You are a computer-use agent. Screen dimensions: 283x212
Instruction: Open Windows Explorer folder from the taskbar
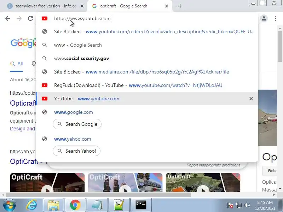pos(53,205)
